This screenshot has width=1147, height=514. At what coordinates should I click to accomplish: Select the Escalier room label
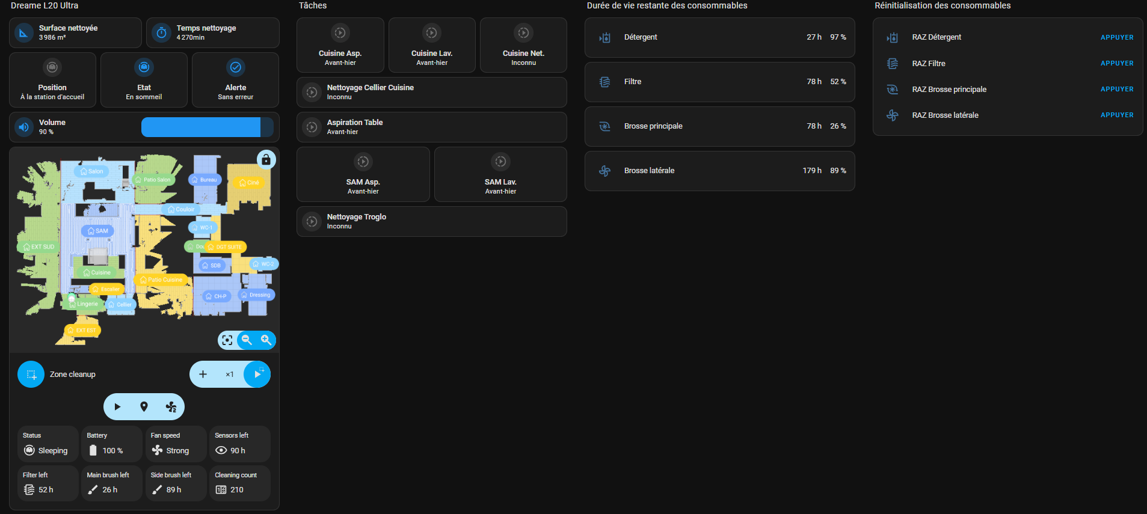(105, 289)
